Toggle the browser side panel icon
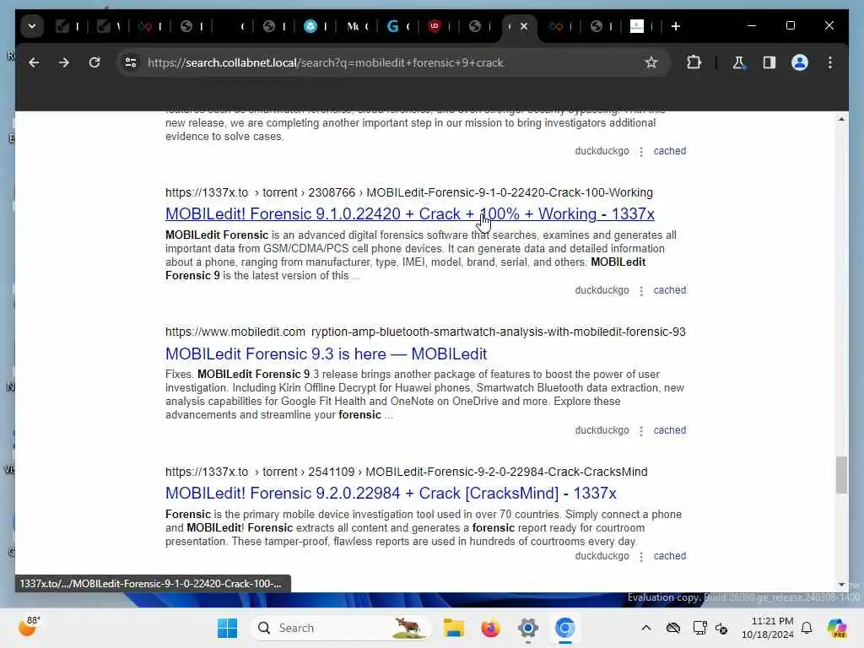Viewport: 864px width, 648px height. [x=769, y=62]
